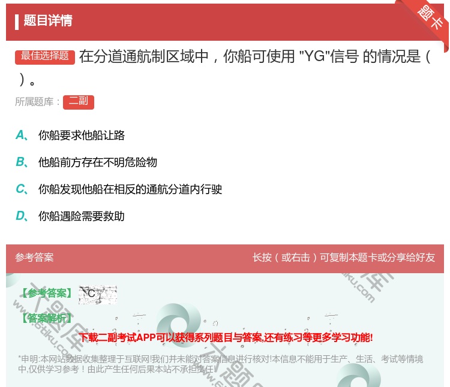
Task: Choose option C 你船发现他船在相反的通航分道内行驶
Action: point(119,189)
